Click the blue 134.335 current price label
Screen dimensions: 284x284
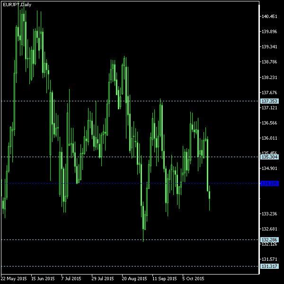point(269,184)
